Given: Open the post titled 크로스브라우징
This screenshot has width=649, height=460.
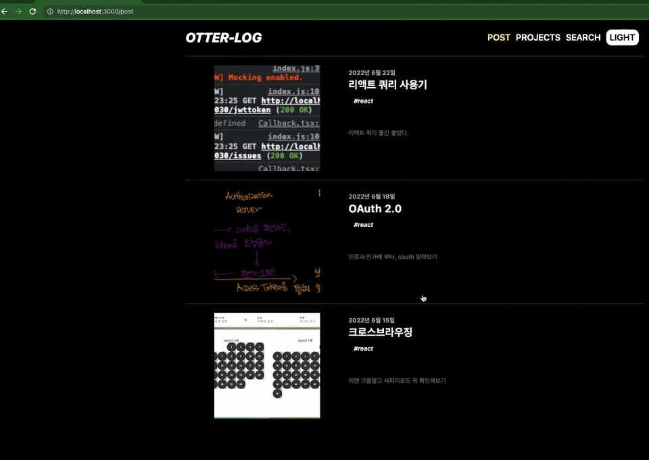Looking at the screenshot, I should click(380, 332).
